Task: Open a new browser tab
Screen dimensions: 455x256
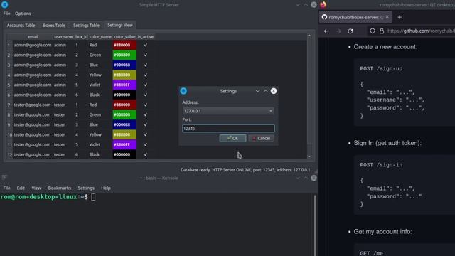Action: tap(400, 17)
